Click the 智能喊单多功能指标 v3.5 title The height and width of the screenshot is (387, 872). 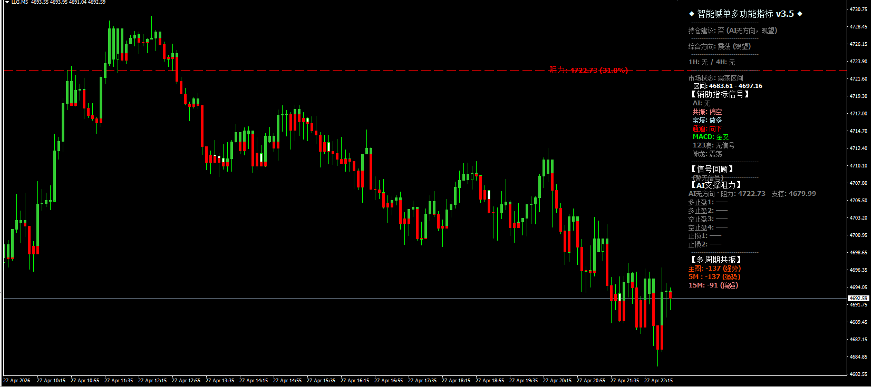(745, 14)
